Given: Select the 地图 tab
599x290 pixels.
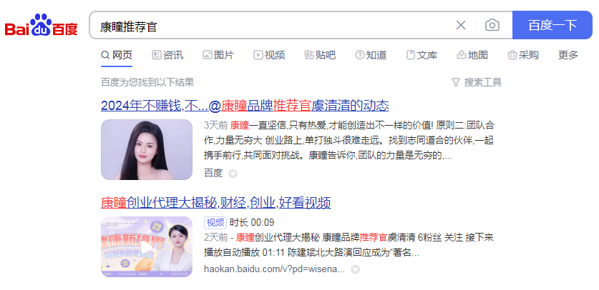Looking at the screenshot, I should click(472, 55).
